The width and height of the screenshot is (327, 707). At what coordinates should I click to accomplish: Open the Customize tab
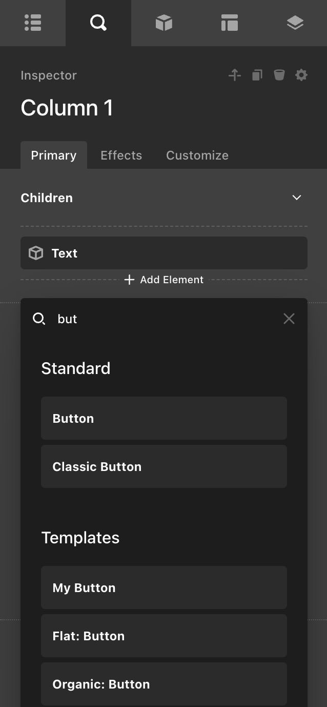click(197, 155)
